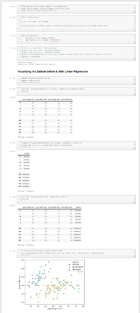Click the 'Prediction: SETOSA flower' output line
This screenshot has height=313, width=140.
click(36, 64)
